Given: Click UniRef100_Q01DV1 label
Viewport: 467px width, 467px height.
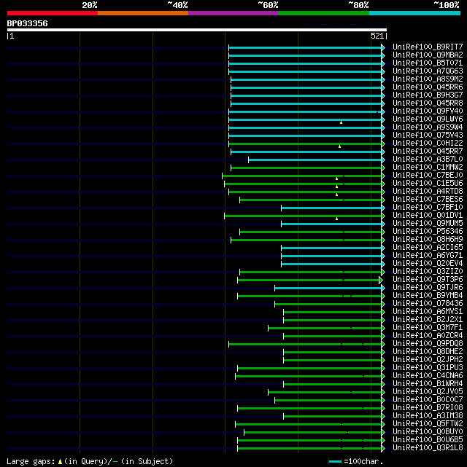Looking at the screenshot, I should click(428, 216).
